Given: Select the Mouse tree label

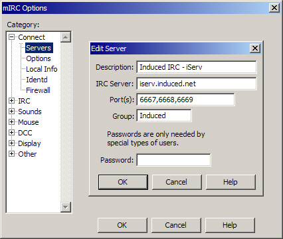Looking at the screenshot, I should pos(29,122).
